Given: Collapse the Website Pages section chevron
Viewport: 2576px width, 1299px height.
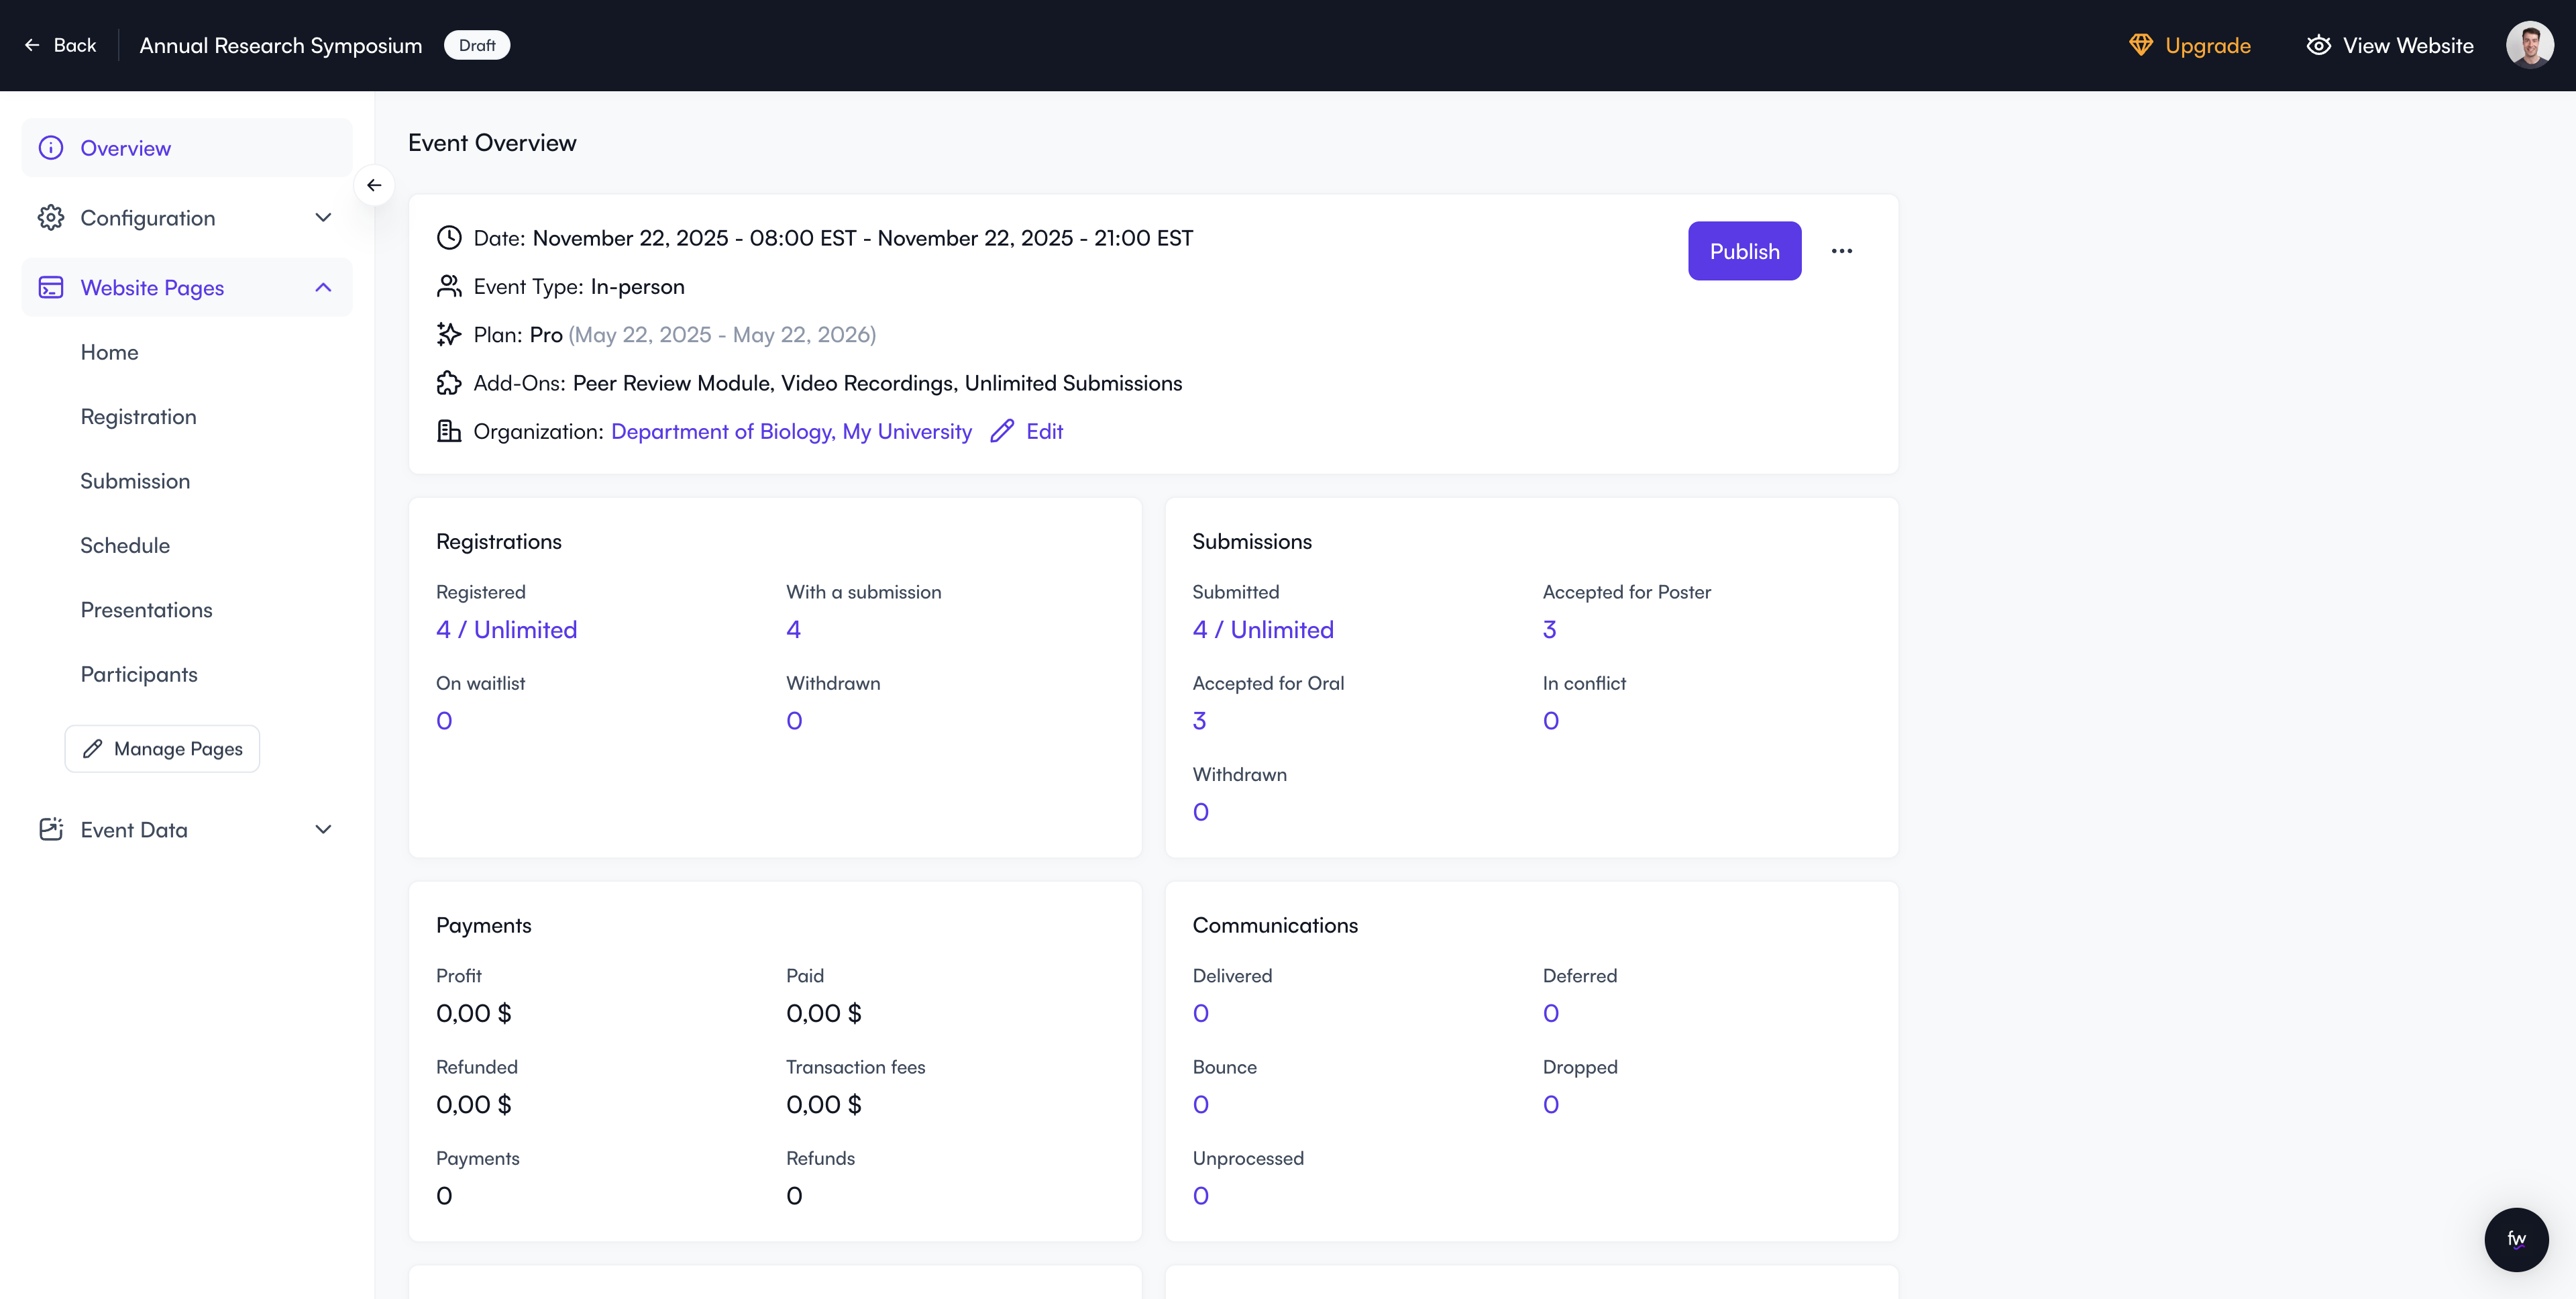Looking at the screenshot, I should coord(323,288).
